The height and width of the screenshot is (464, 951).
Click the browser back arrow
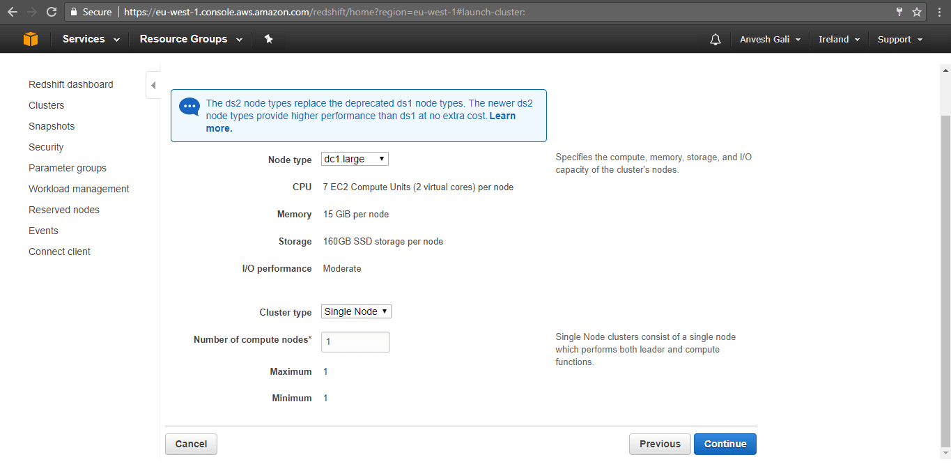[x=12, y=12]
